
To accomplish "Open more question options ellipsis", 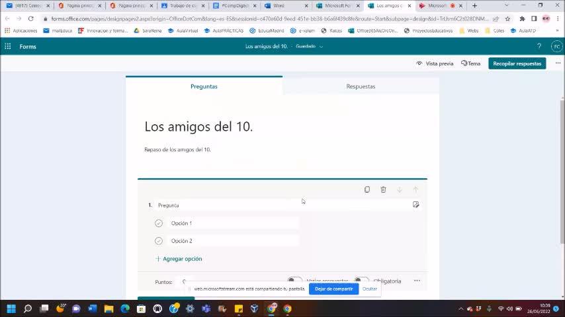I will click(417, 281).
